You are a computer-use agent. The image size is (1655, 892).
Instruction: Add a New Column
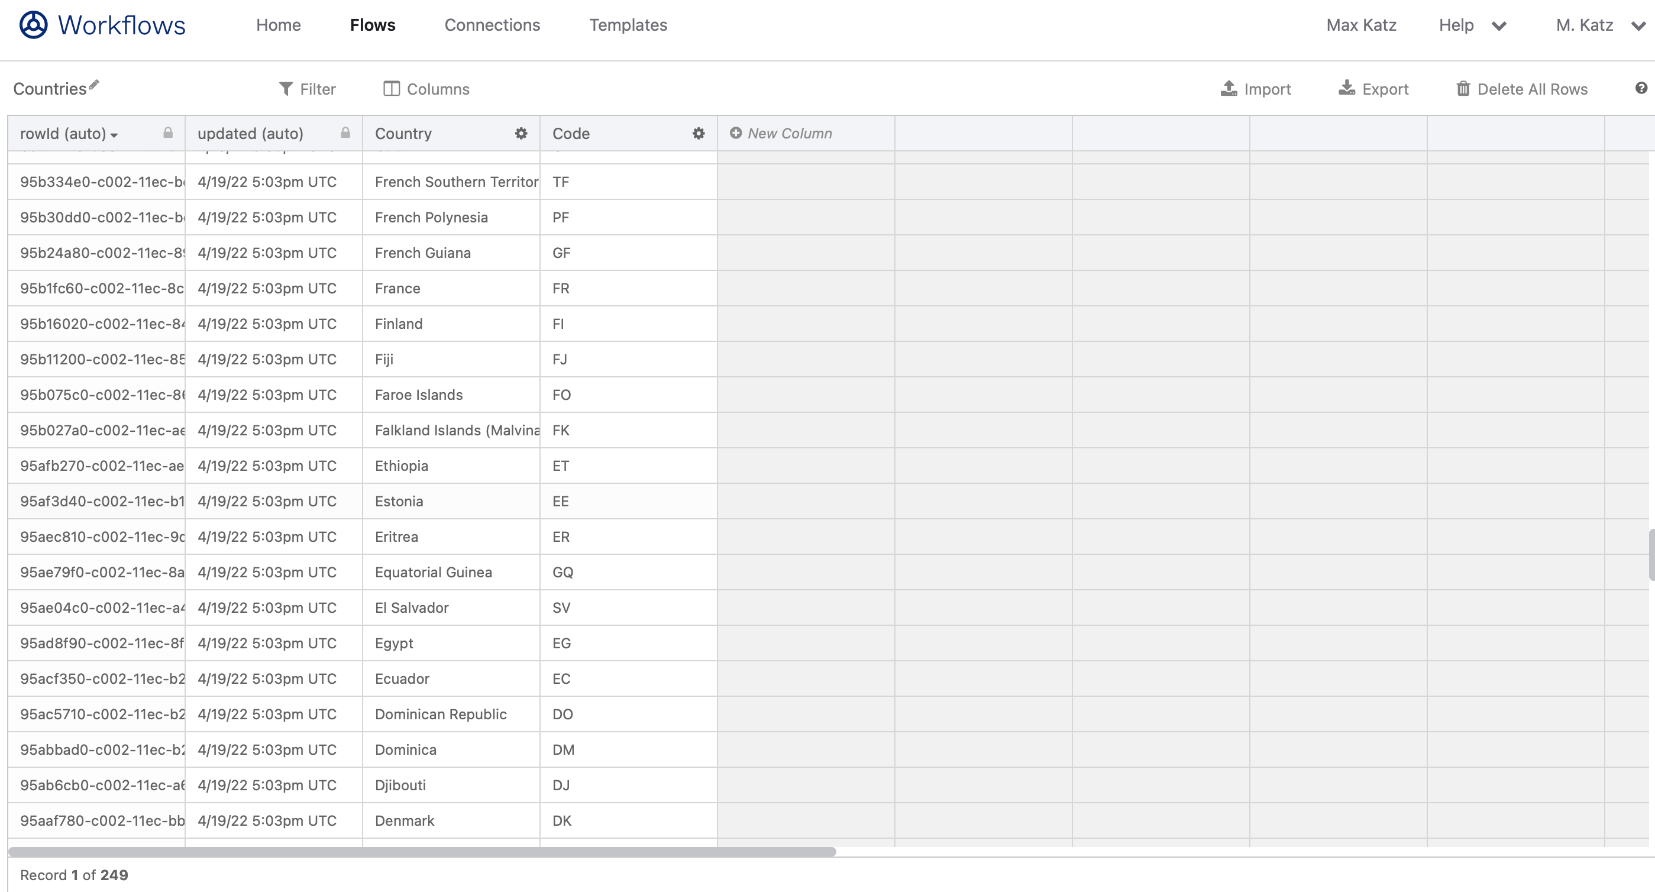click(x=781, y=133)
